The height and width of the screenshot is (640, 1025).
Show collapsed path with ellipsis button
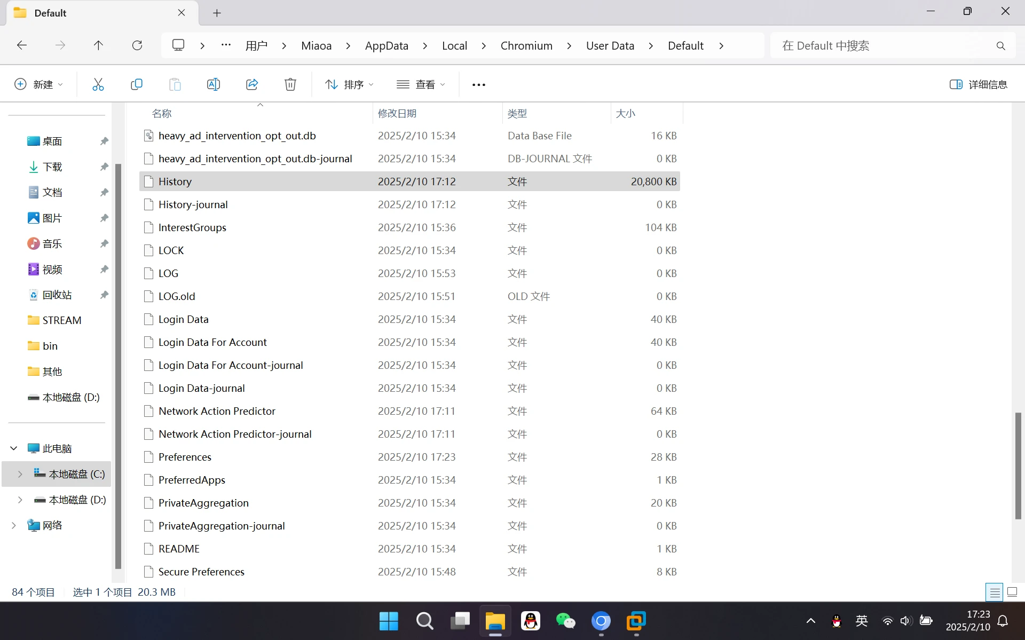226,45
